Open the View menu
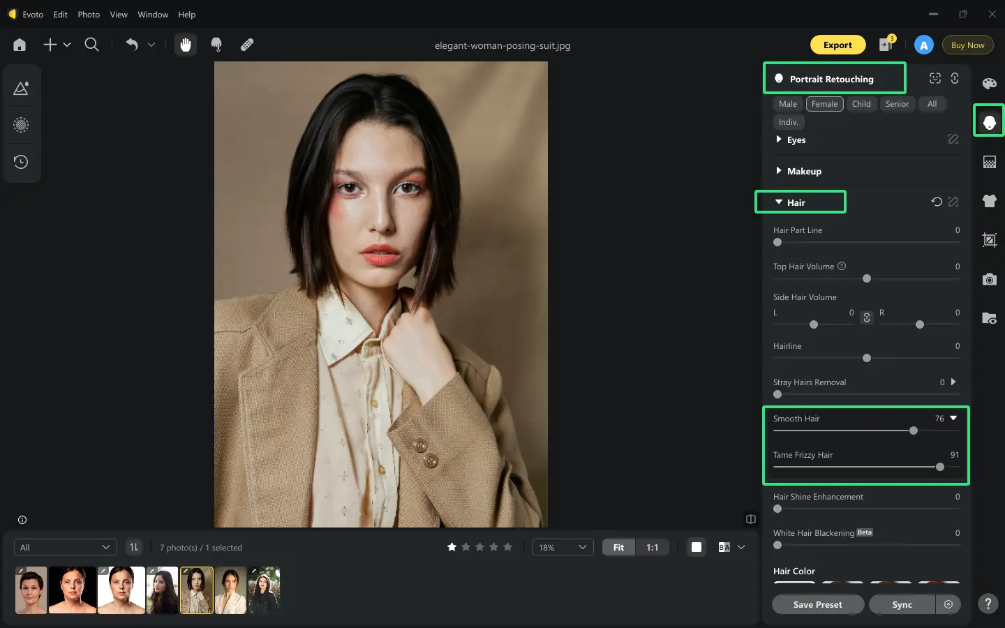The width and height of the screenshot is (1005, 628). click(x=119, y=14)
